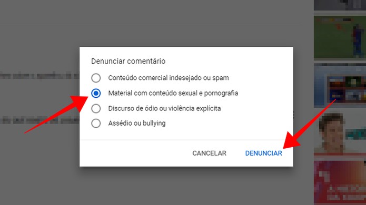Choose the 'Discurso de ódio' radio button
The image size is (366, 205).
coord(96,109)
